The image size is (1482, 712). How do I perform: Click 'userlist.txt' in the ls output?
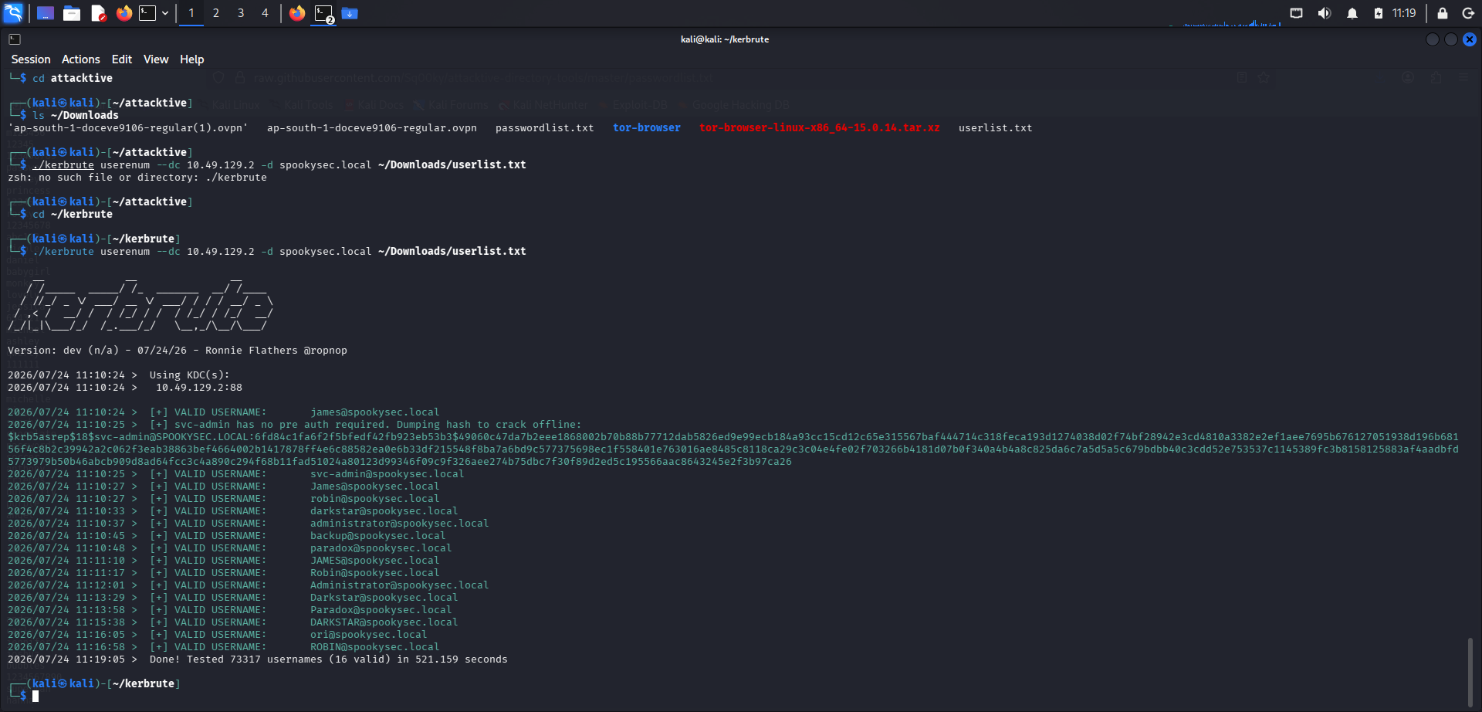coord(996,128)
